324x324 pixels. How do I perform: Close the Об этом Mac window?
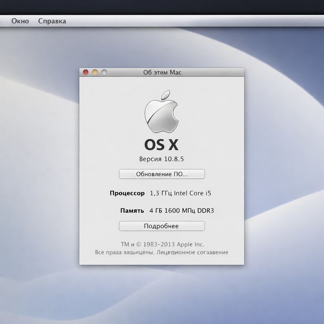click(86, 72)
